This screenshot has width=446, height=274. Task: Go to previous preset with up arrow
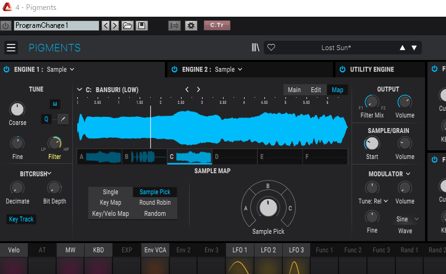coord(402,48)
